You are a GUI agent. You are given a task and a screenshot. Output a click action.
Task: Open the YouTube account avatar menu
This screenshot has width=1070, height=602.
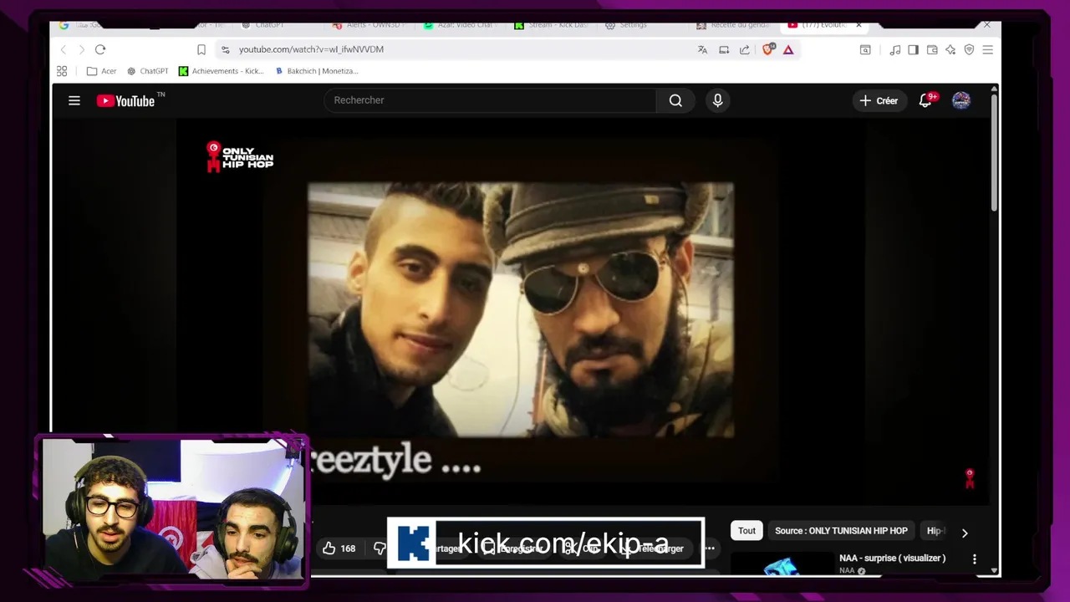tap(961, 100)
